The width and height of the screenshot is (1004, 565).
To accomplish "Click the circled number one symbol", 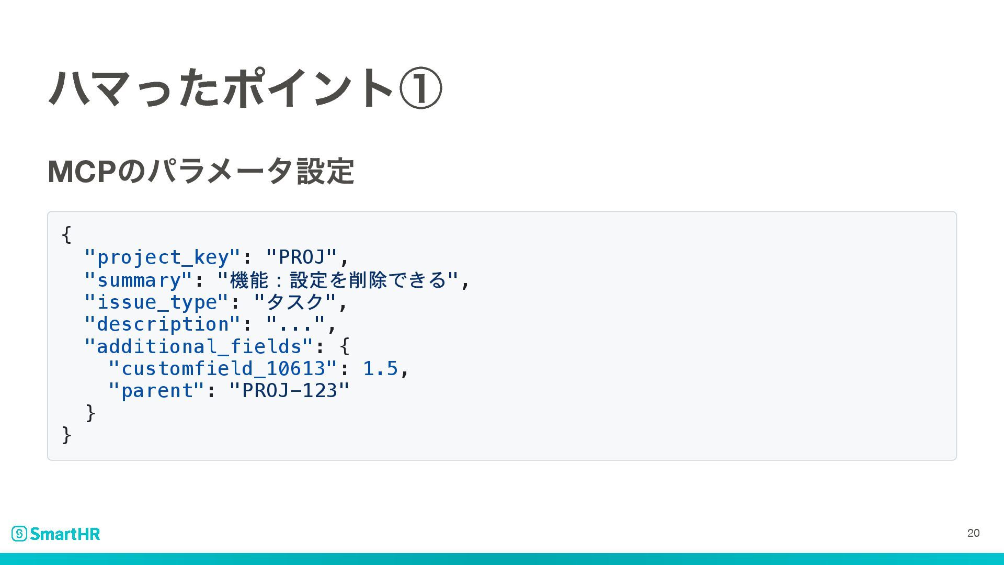I will coord(420,88).
